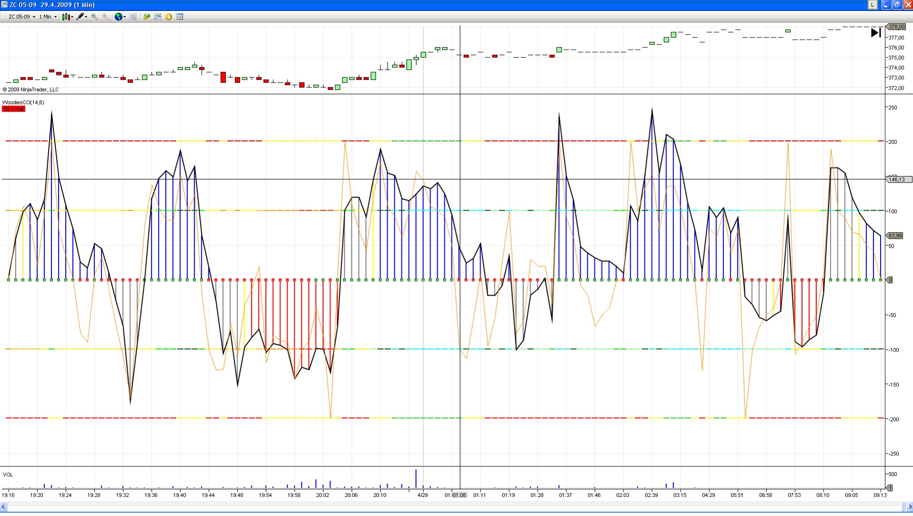Jump to the last bar arrow

pos(876,33)
